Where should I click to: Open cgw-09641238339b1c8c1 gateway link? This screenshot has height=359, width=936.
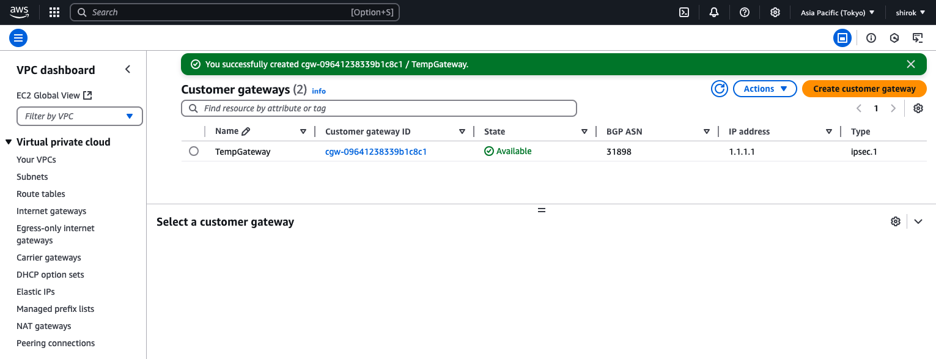point(376,152)
